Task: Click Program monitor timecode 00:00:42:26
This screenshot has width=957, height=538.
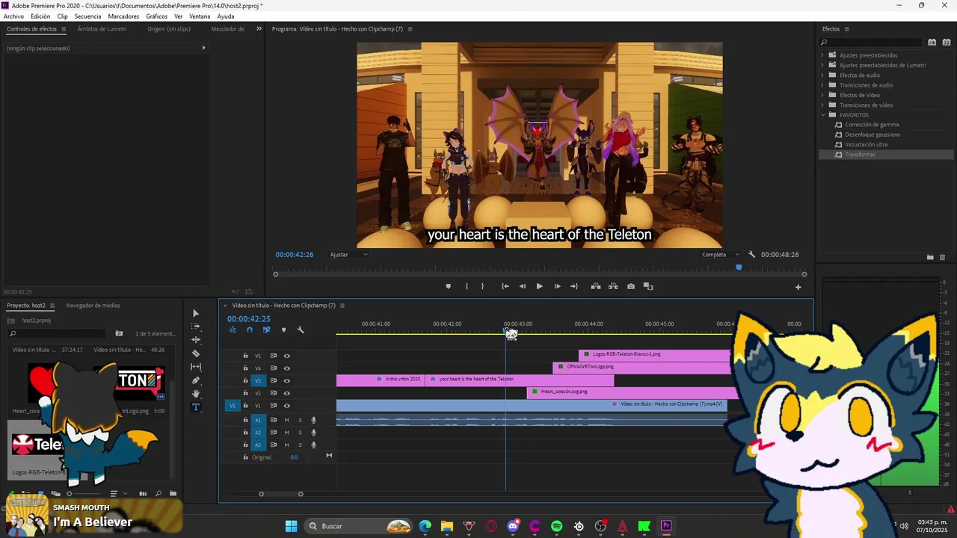Action: 295,255
